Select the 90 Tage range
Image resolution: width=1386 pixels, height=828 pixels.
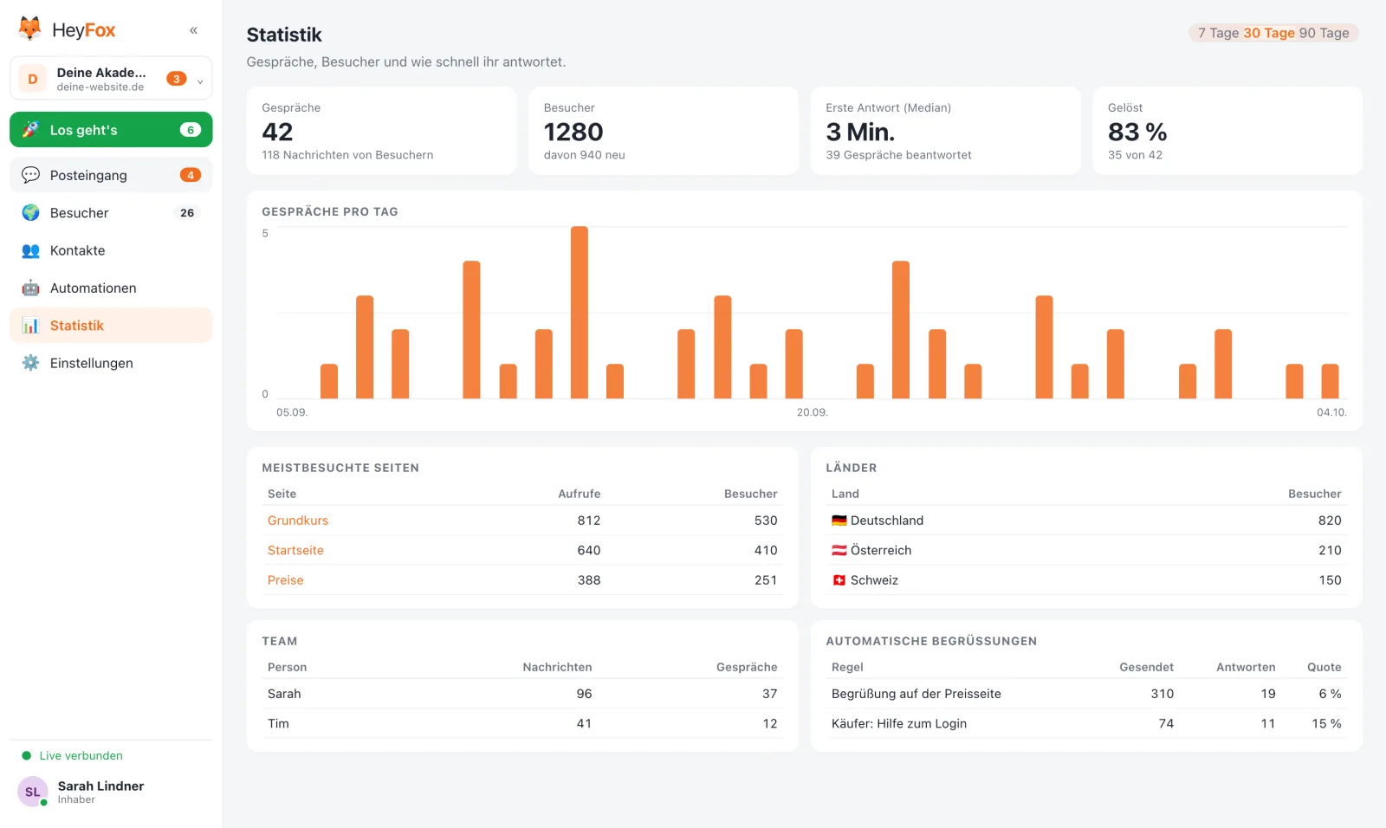[x=1324, y=33]
